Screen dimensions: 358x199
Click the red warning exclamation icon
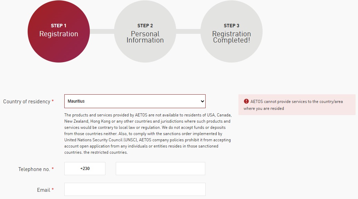(x=246, y=101)
